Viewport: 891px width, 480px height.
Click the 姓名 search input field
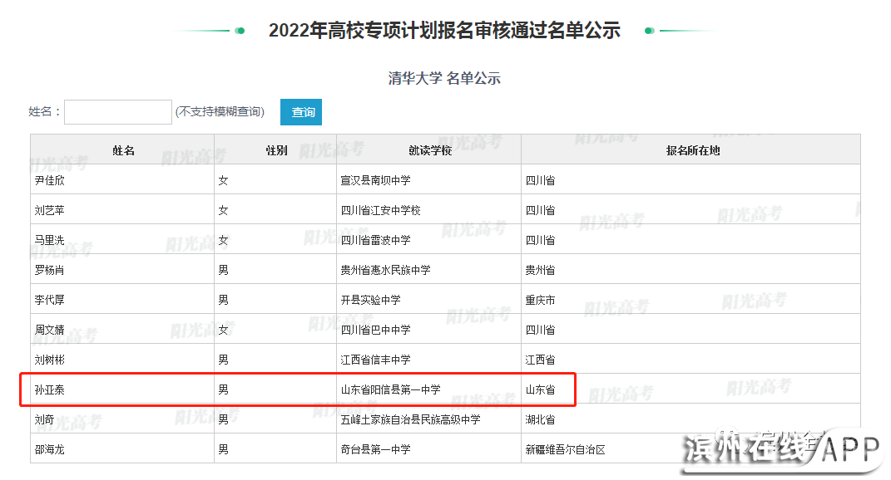(117, 112)
